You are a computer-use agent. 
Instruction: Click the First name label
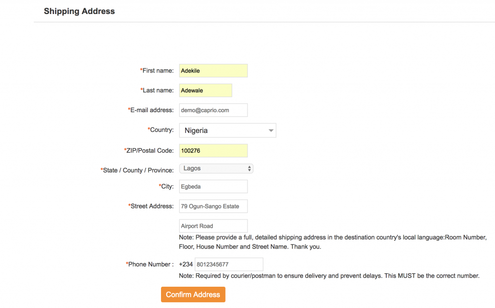pyautogui.click(x=157, y=71)
